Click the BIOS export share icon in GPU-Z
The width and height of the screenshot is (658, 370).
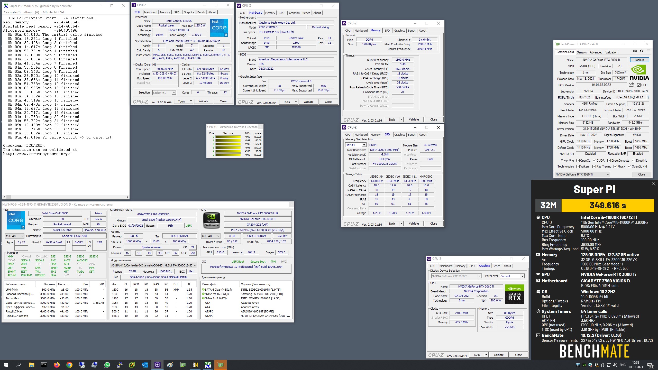(631, 85)
